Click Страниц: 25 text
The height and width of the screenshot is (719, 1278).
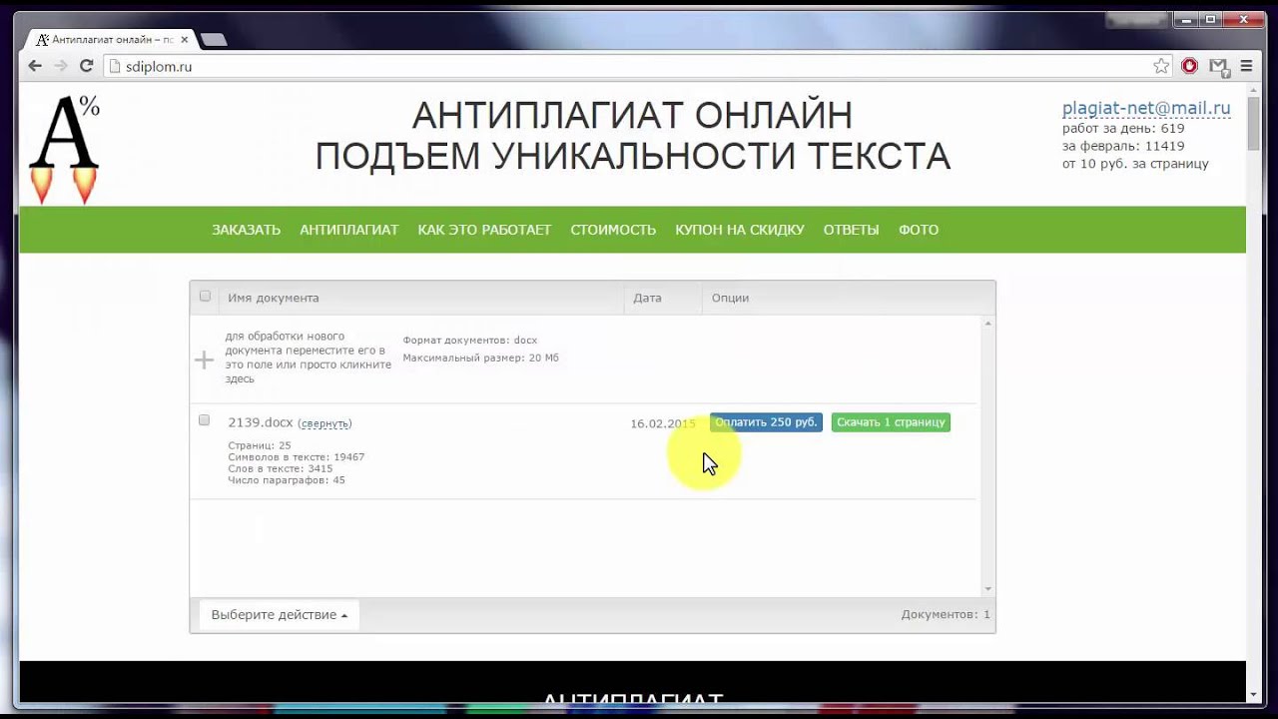point(260,445)
